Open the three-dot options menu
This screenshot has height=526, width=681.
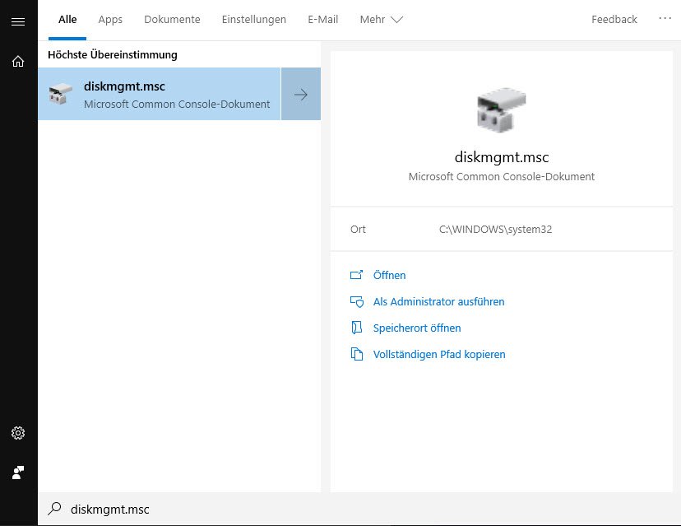(665, 19)
